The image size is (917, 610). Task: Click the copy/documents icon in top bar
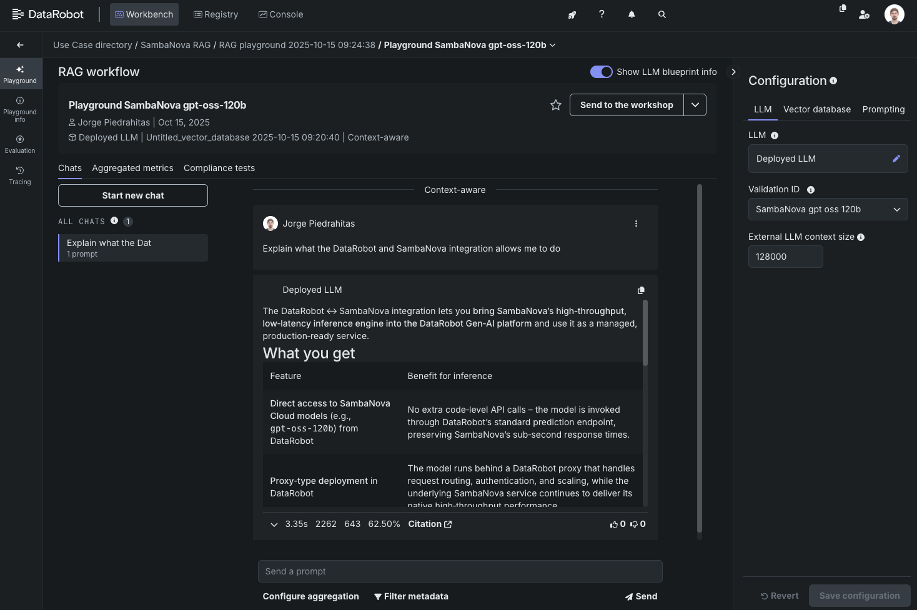[x=843, y=9]
